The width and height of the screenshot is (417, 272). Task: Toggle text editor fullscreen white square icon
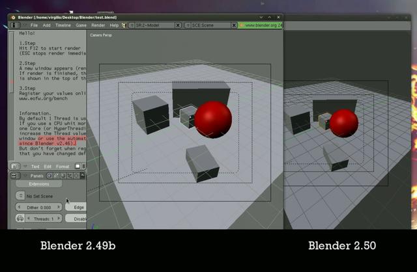(x=78, y=167)
